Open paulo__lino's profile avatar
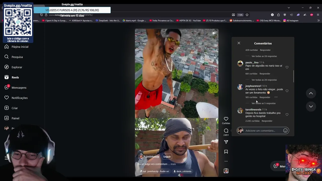 coord(240,63)
